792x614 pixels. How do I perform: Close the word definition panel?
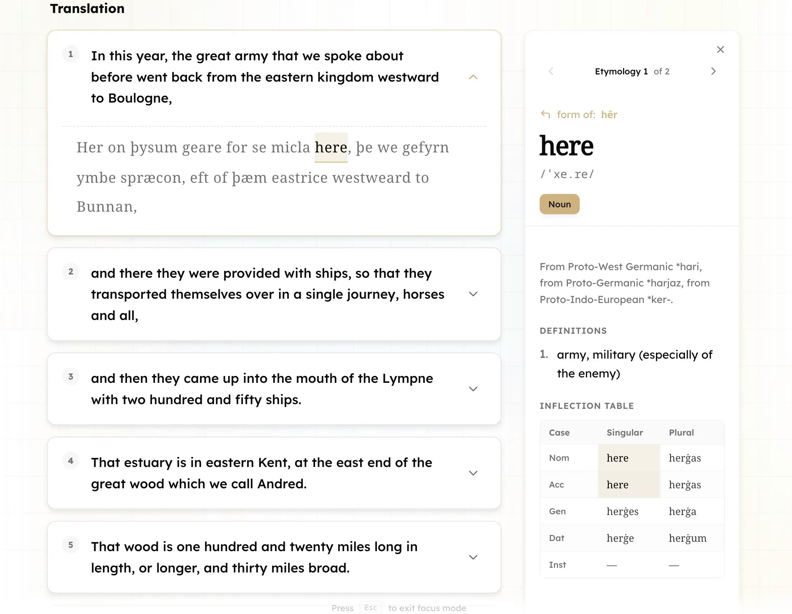click(720, 50)
